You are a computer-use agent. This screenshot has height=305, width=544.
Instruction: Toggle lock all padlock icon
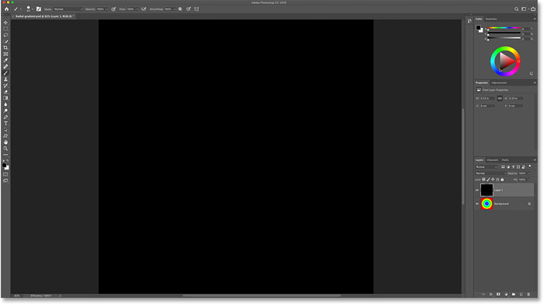tap(502, 180)
